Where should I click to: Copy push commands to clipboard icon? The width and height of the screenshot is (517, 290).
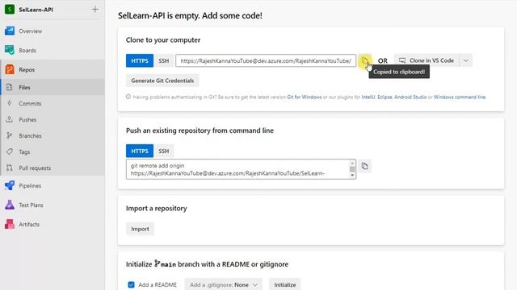tap(364, 166)
